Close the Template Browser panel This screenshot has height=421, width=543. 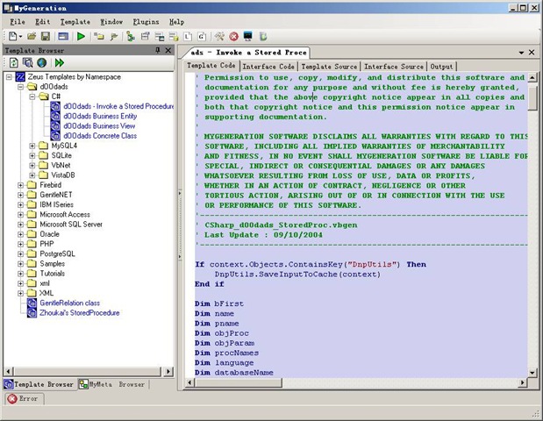pos(168,50)
